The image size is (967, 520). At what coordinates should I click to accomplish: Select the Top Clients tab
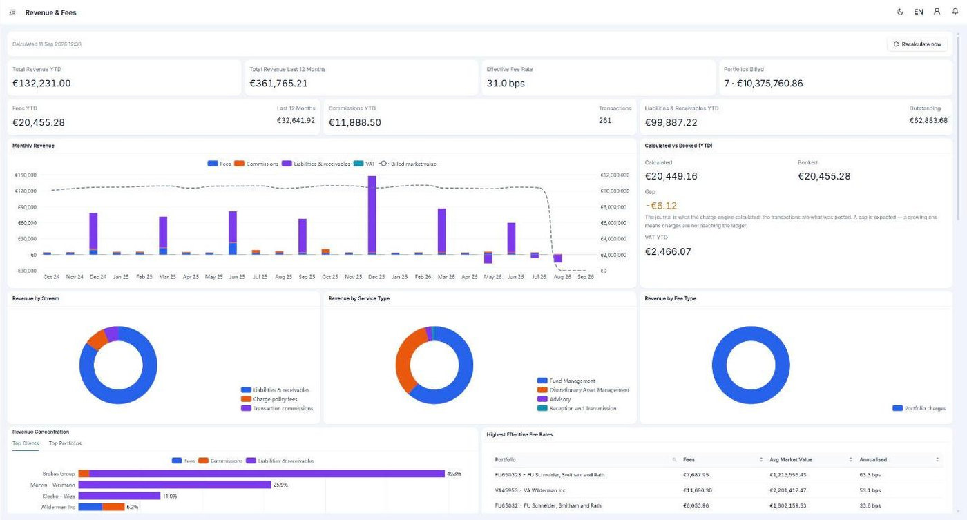pos(26,443)
